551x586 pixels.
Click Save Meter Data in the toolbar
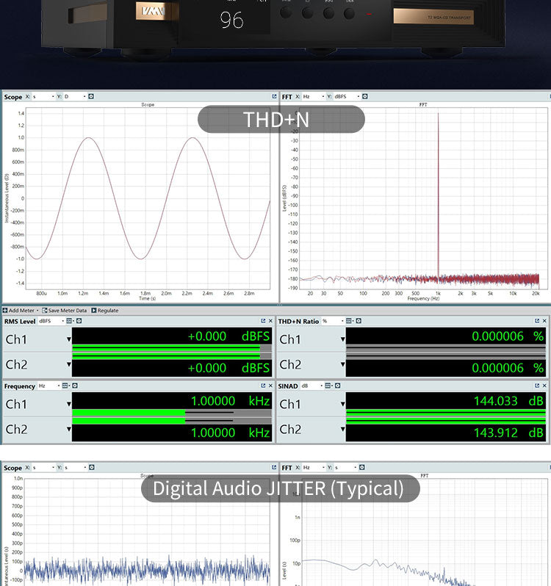65,311
